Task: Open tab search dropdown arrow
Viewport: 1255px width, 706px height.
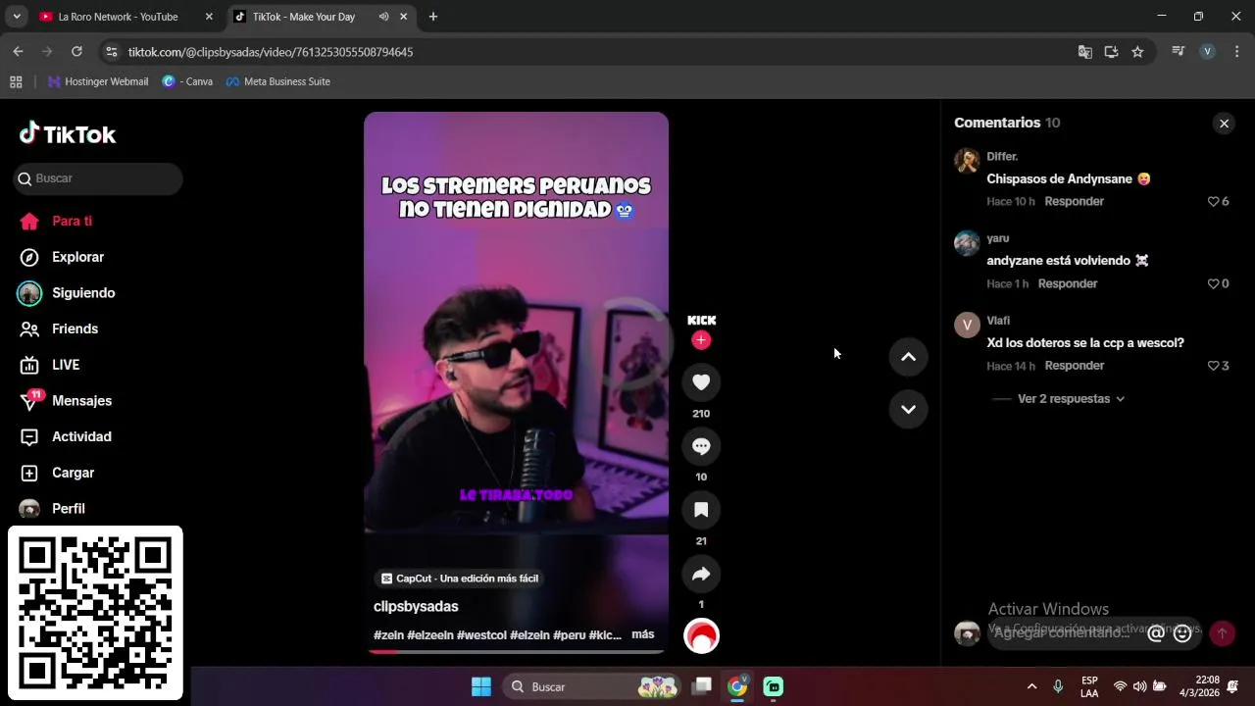Action: pos(17,17)
